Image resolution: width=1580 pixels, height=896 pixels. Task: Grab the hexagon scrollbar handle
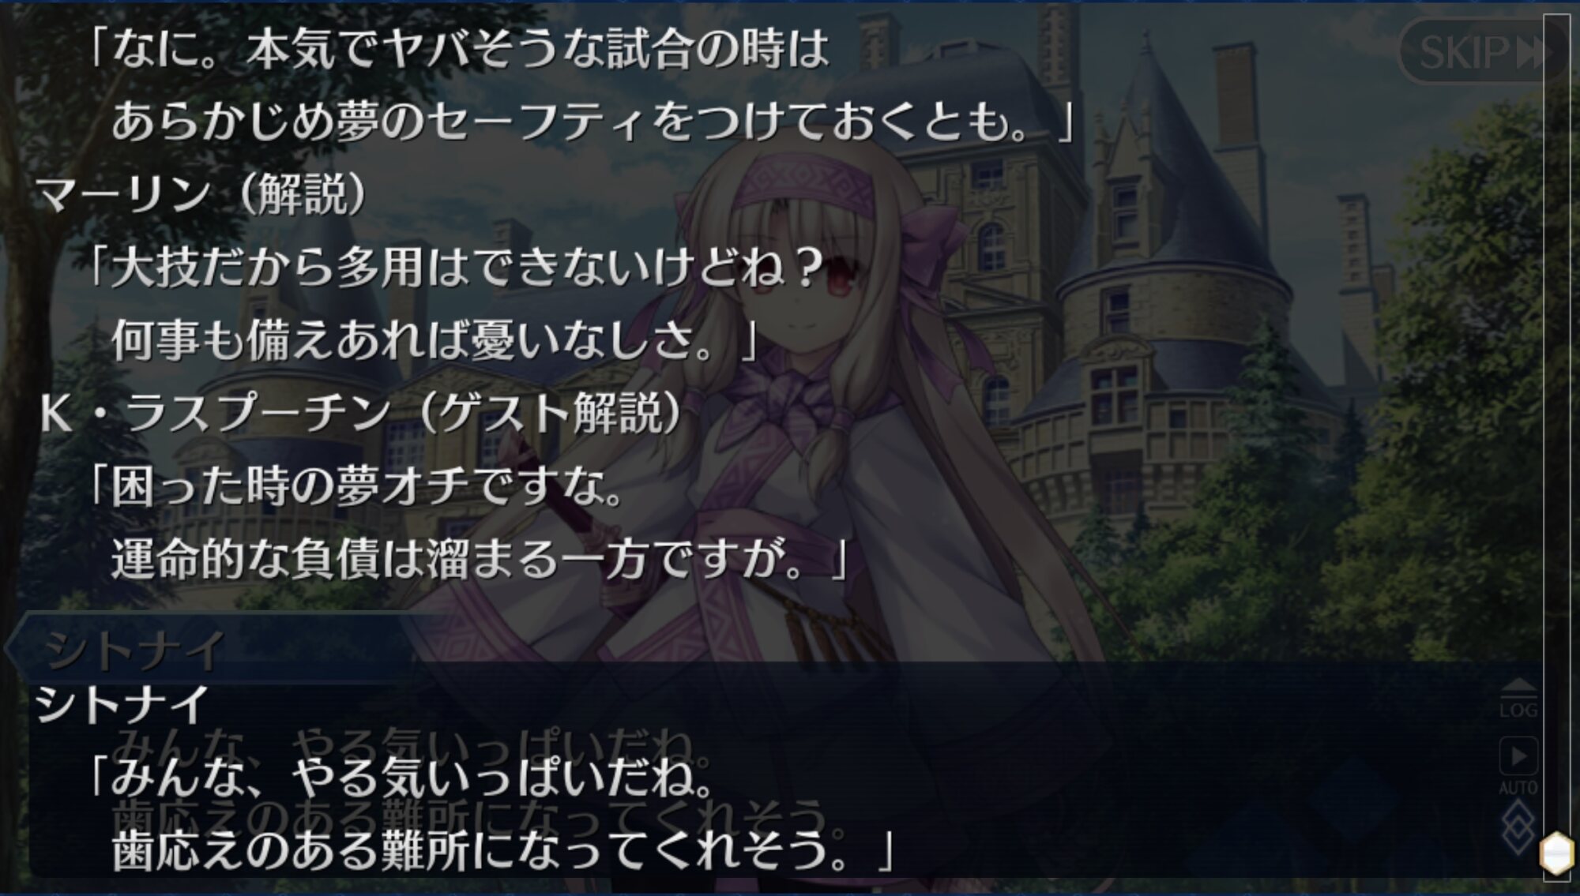[x=1556, y=853]
